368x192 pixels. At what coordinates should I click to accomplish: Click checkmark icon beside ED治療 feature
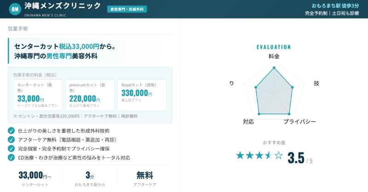[x=11, y=157]
